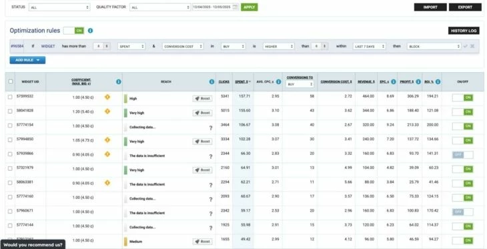This screenshot has height=249, width=487.
Task: Click orange warning icon for widget 57994850
Action: coord(107,140)
